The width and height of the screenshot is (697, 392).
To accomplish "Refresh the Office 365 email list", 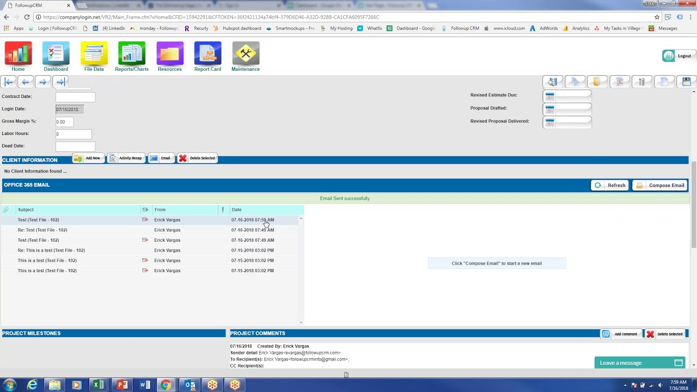I will (x=610, y=185).
